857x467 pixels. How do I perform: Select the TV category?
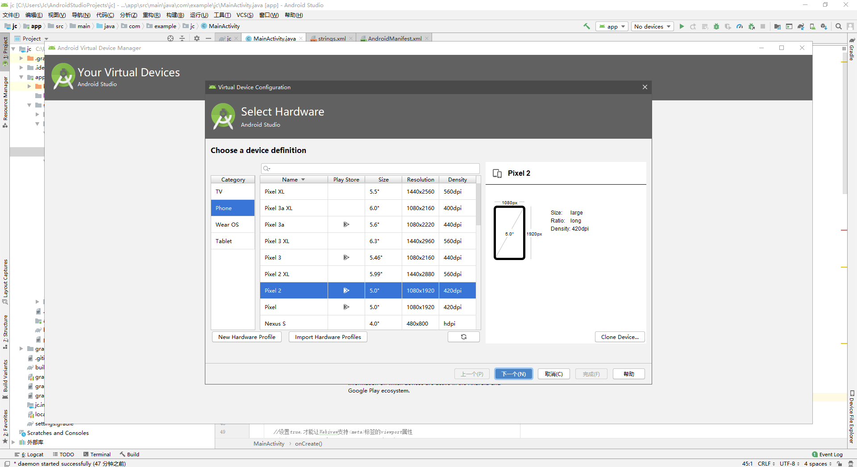point(233,191)
